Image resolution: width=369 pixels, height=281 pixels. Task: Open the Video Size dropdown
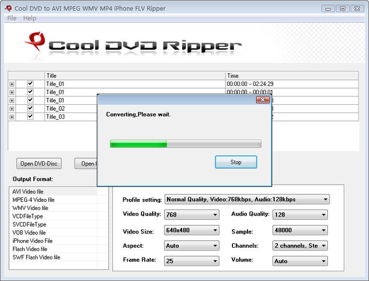click(x=191, y=230)
